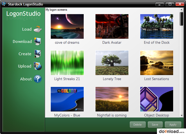Open the About menu label
Viewport: 186px width, 134px height.
(x=26, y=79)
